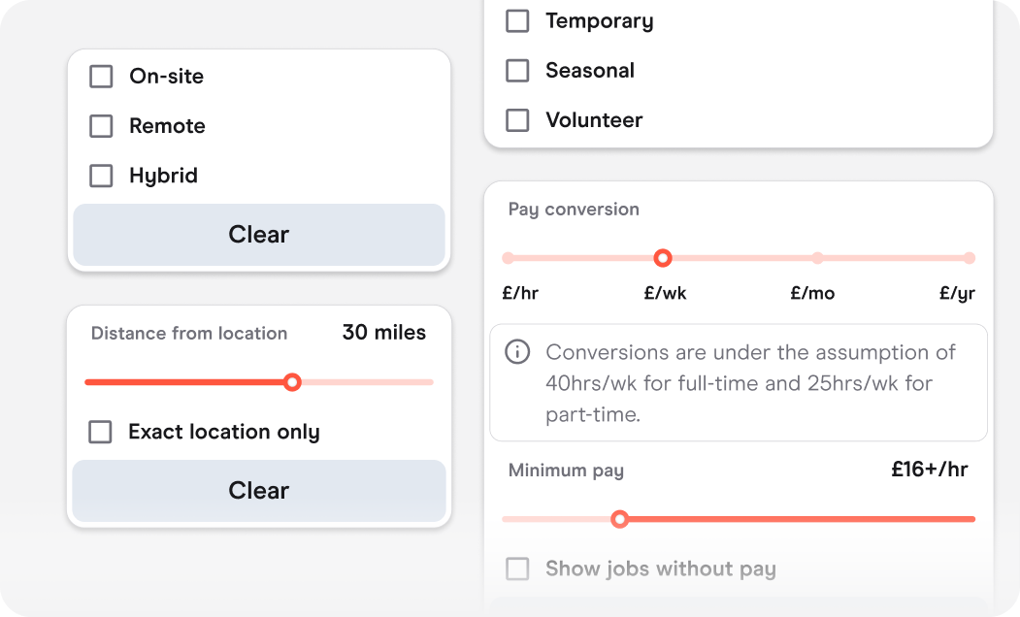Click the distance from location slider handle

(x=292, y=382)
